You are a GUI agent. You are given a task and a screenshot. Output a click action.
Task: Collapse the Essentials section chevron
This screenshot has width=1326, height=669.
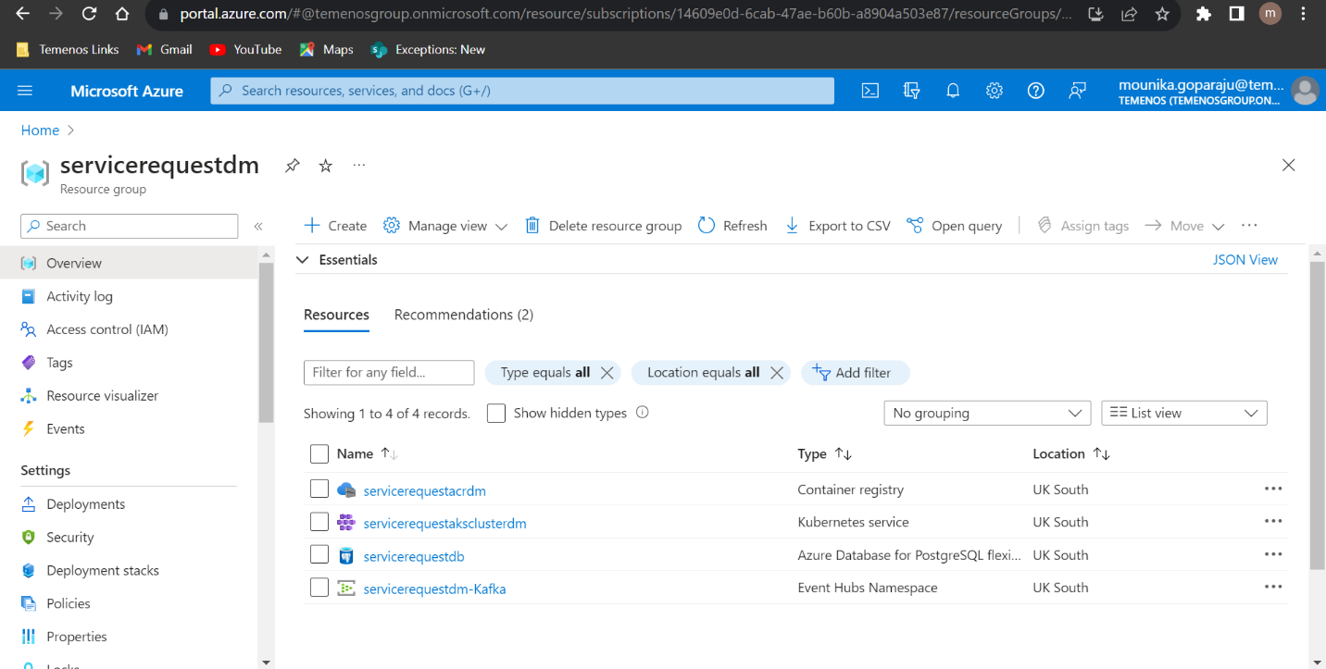(x=302, y=260)
